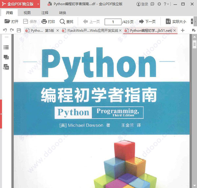Image resolution: width=197 pixels, height=188 pixels.
Task: Open the page thumbnails panel icon
Action: pyautogui.click(x=6, y=57)
